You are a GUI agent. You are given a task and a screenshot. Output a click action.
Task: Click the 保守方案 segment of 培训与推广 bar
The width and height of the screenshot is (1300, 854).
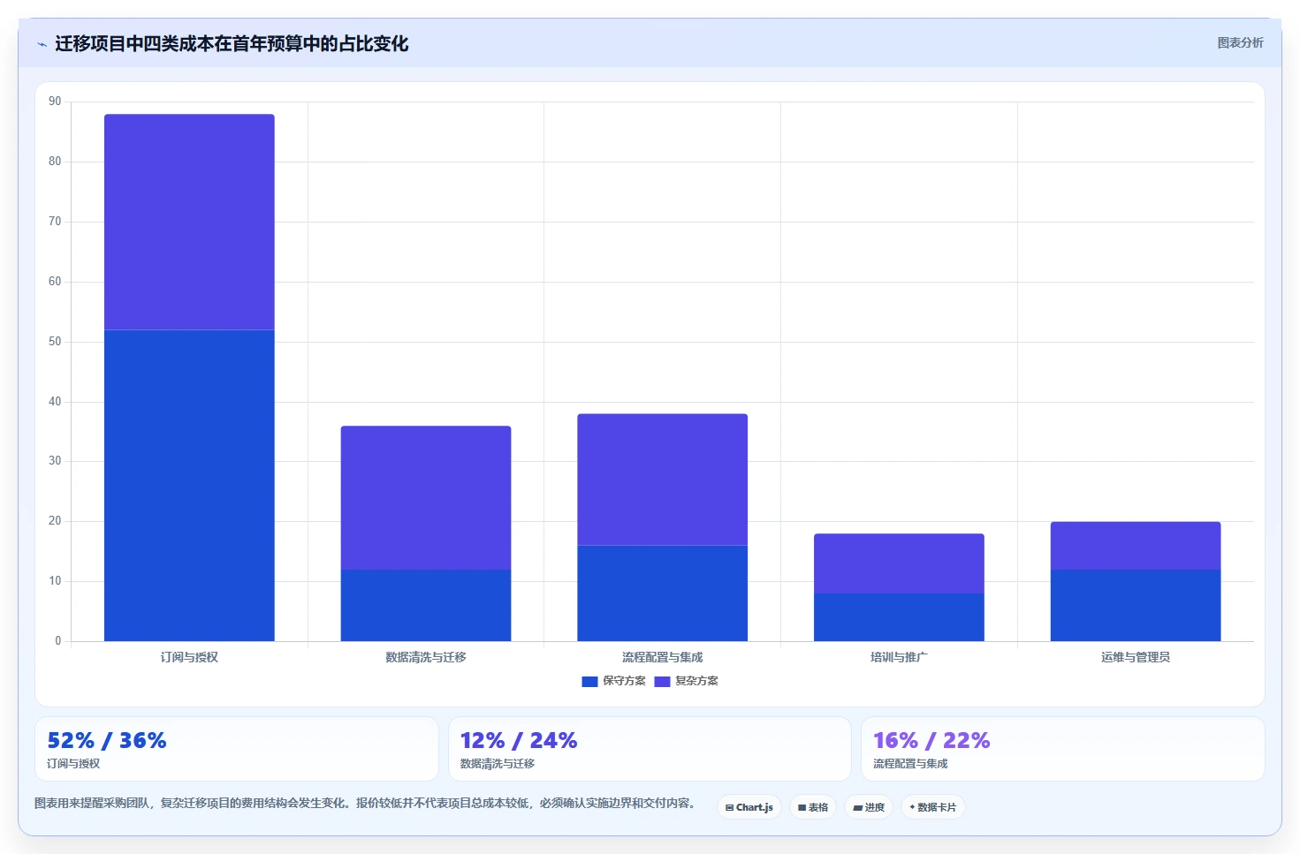[x=899, y=617]
